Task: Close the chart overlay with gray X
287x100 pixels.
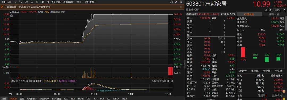Action: point(11,16)
